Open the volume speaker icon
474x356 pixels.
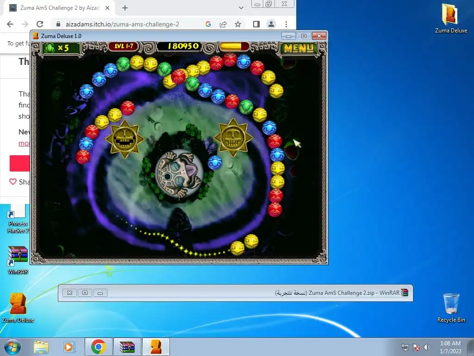(x=427, y=347)
